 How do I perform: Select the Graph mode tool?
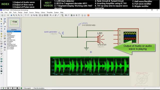(1, 41)
